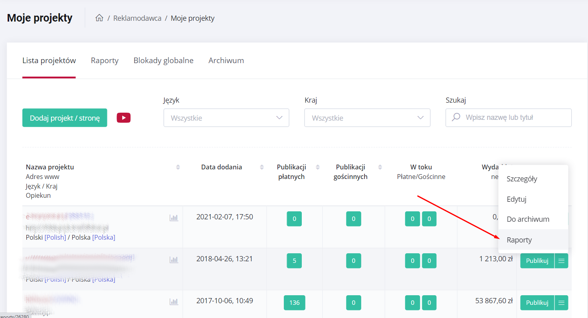This screenshot has width=588, height=318.
Task: Sort by Data dodania column arrows
Action: point(262,167)
